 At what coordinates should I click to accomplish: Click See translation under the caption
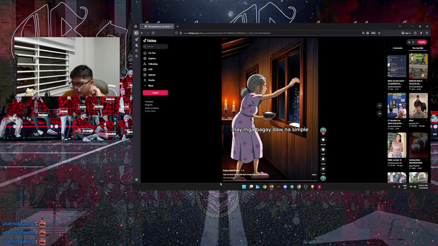coord(230,178)
